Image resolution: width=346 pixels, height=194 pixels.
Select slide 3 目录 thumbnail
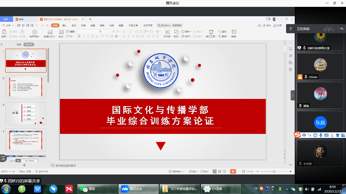click(x=26, y=114)
